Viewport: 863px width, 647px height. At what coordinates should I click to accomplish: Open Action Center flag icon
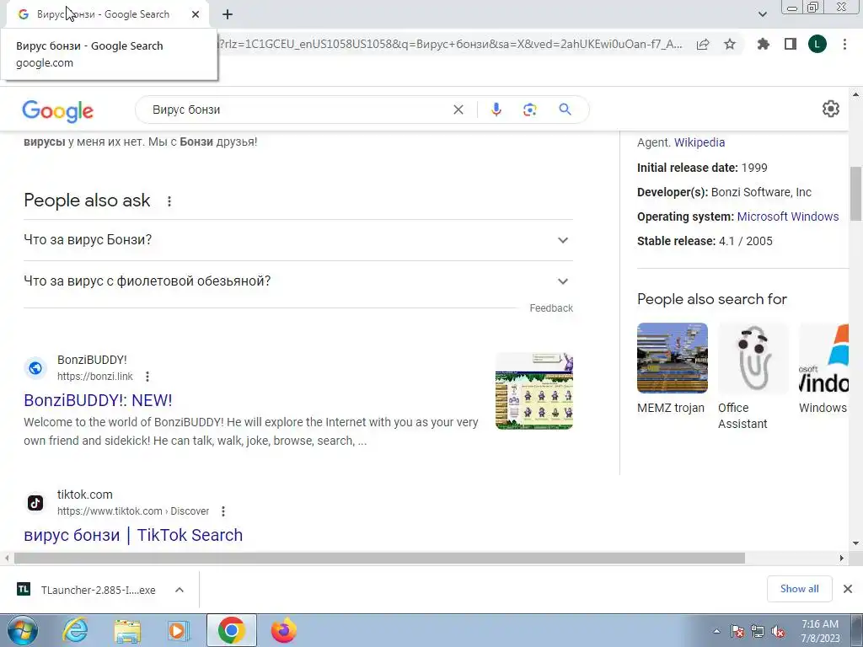click(737, 631)
